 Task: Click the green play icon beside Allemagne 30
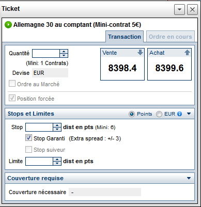pyautogui.click(x=8, y=25)
